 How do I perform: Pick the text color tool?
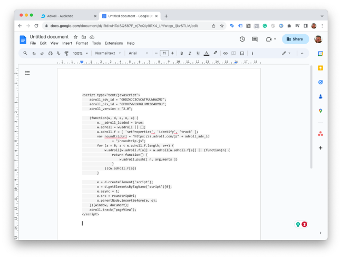(x=206, y=53)
